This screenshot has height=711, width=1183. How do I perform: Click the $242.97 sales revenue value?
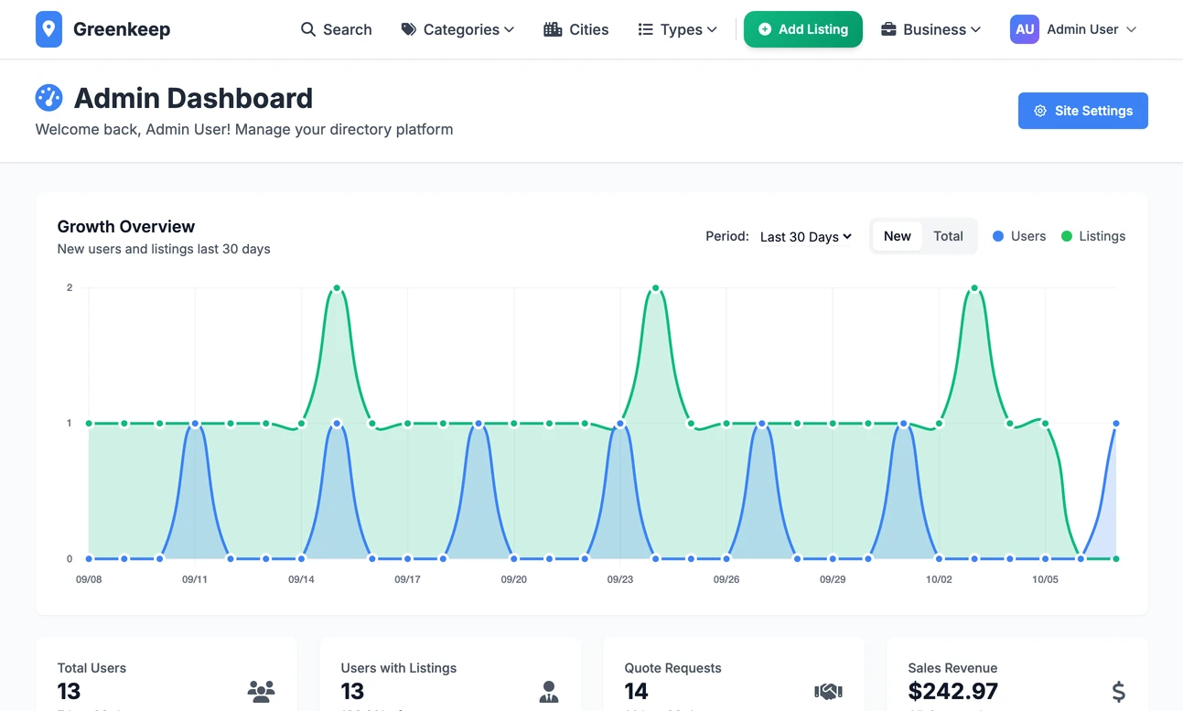953,691
